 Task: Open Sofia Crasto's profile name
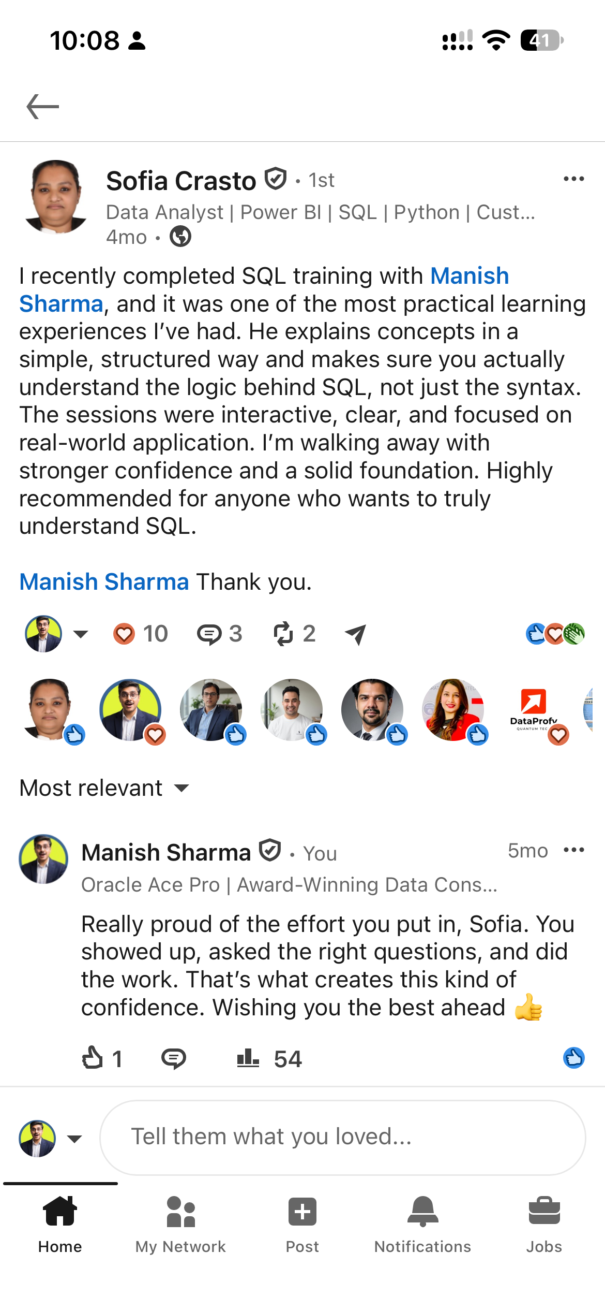(181, 181)
